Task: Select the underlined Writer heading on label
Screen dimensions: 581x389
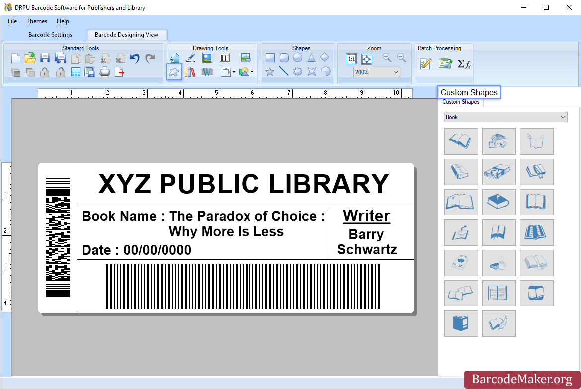Action: (x=366, y=216)
